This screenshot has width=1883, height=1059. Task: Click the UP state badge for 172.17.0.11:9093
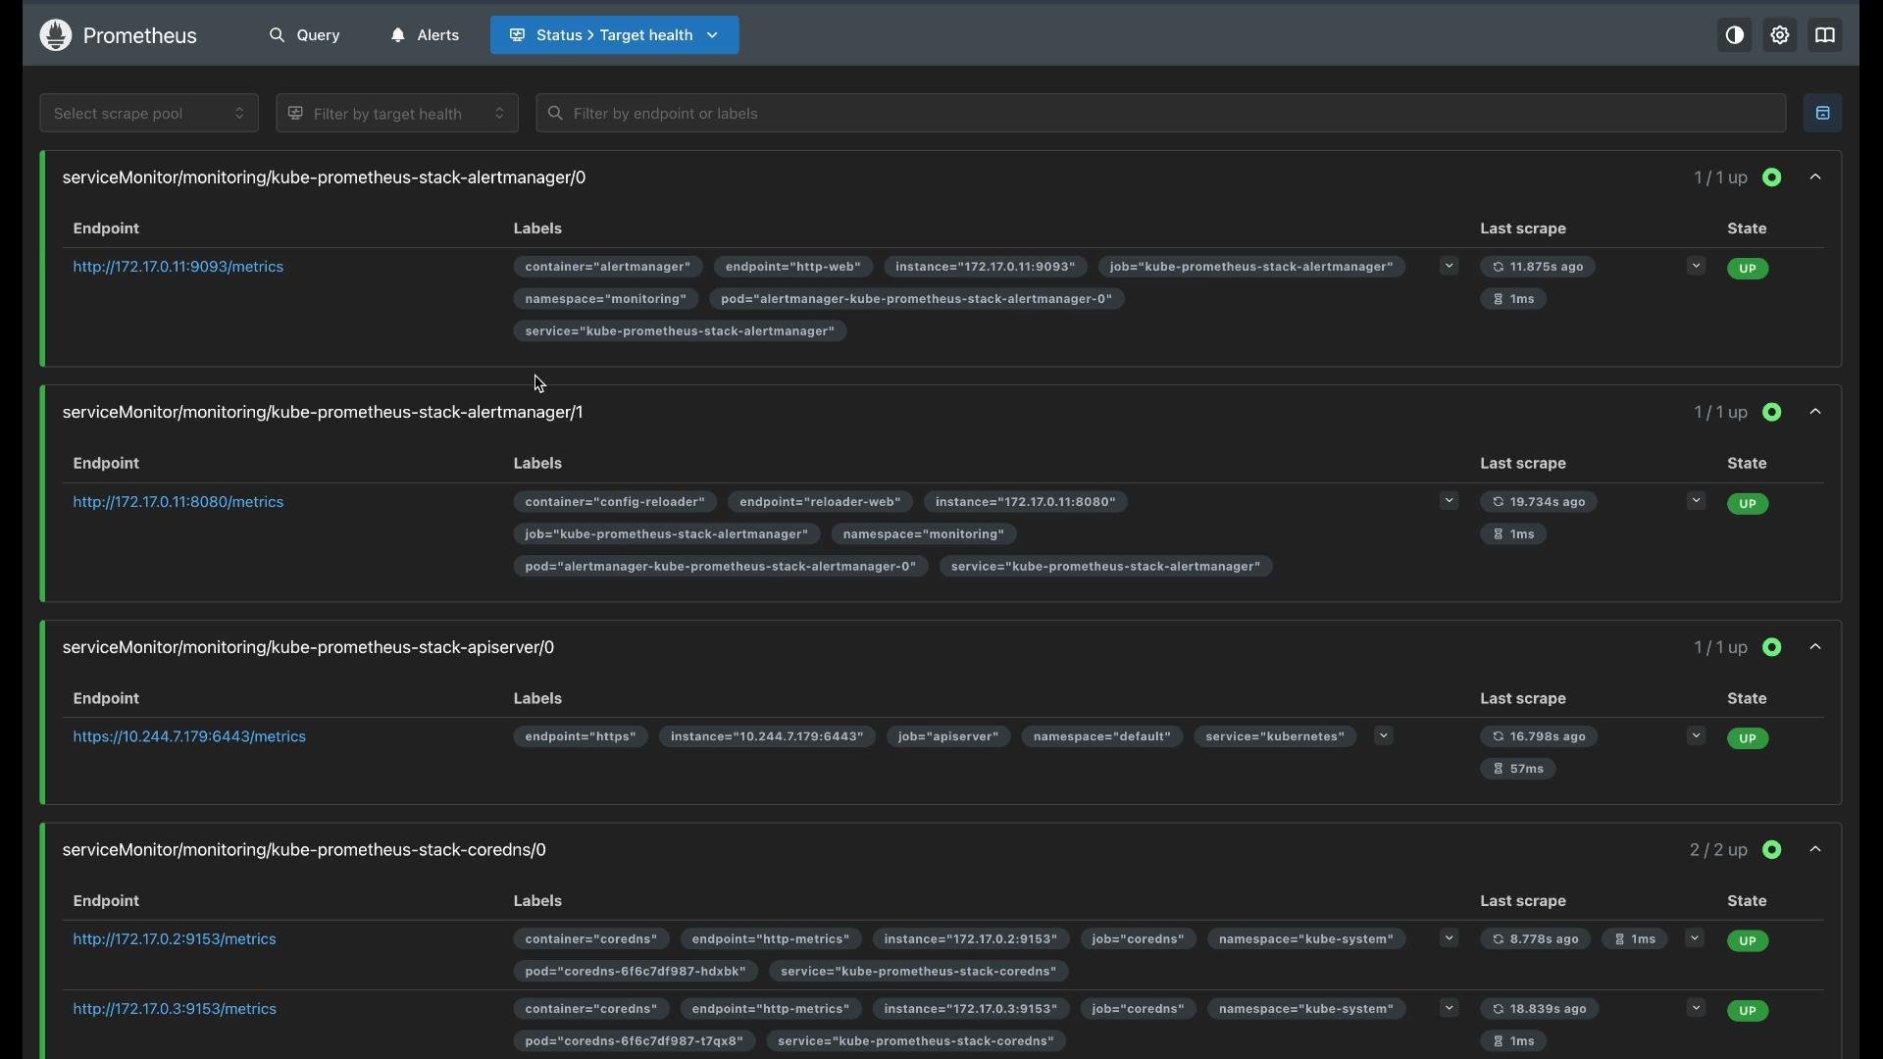1749,270
